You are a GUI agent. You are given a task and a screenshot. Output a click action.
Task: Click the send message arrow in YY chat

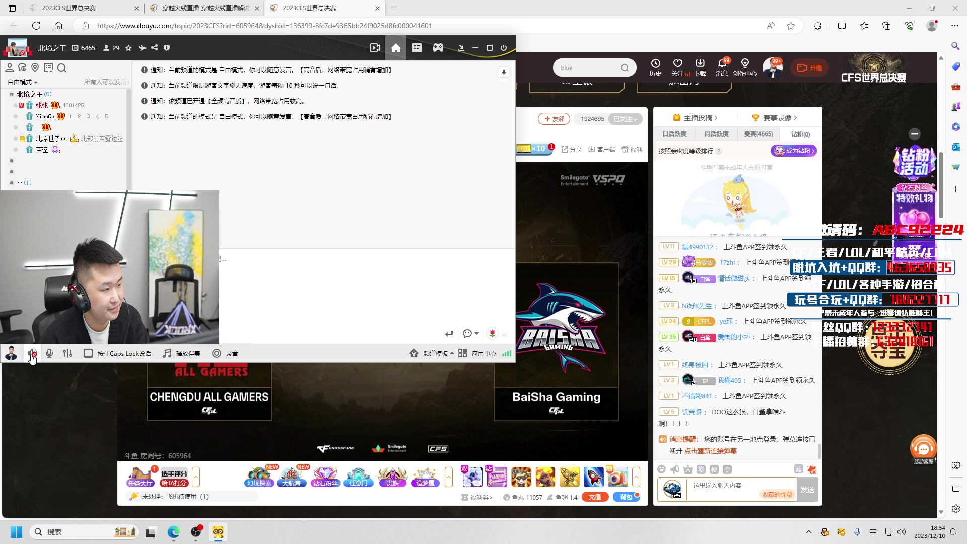click(449, 334)
